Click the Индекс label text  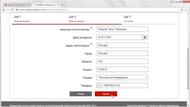[x=87, y=70]
